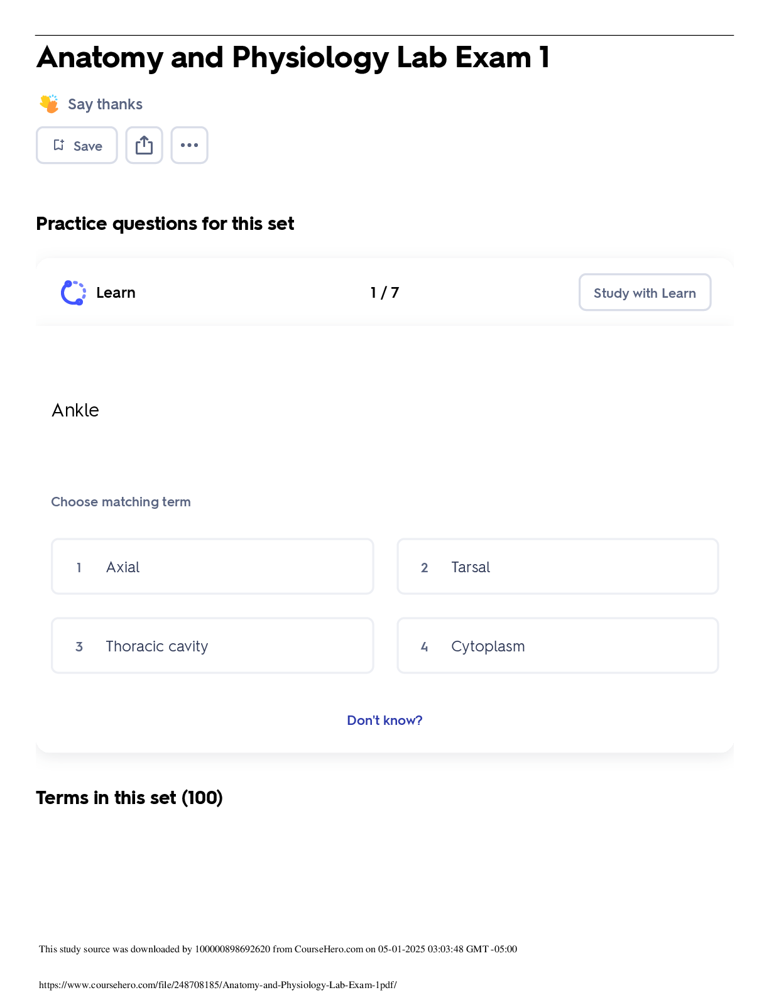Save this study set with bookmark button
Image resolution: width=769 pixels, height=995 pixels.
pyautogui.click(x=77, y=146)
